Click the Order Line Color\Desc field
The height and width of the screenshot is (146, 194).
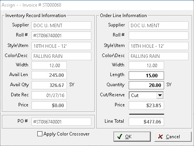coord(159,56)
